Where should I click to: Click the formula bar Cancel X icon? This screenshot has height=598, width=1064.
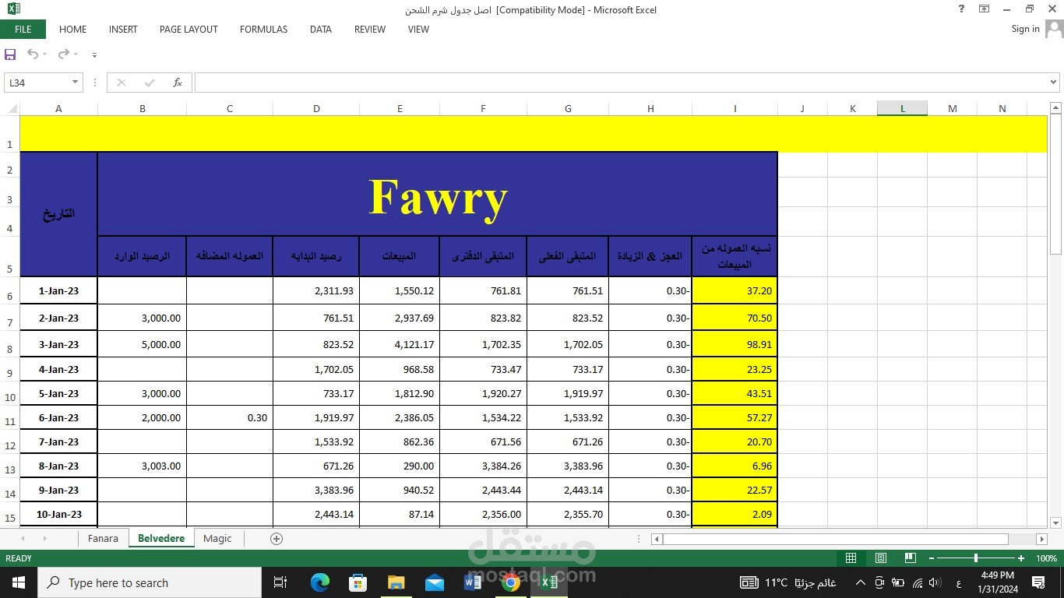(x=122, y=83)
